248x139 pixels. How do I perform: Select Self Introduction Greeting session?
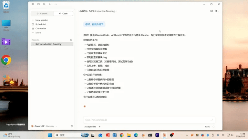pyautogui.click(x=52, y=44)
